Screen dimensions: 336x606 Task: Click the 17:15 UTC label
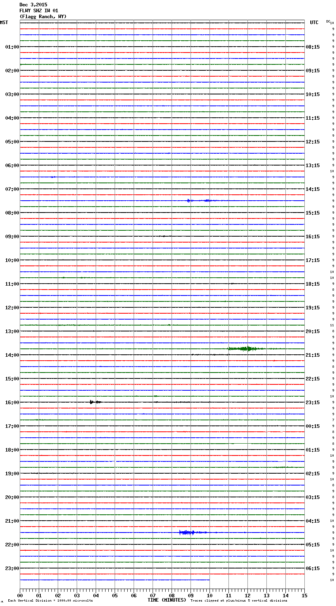(313, 260)
